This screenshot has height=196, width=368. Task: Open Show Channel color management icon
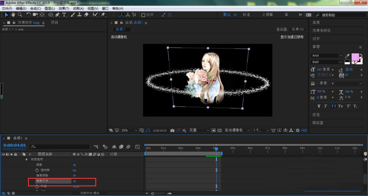tap(184, 130)
